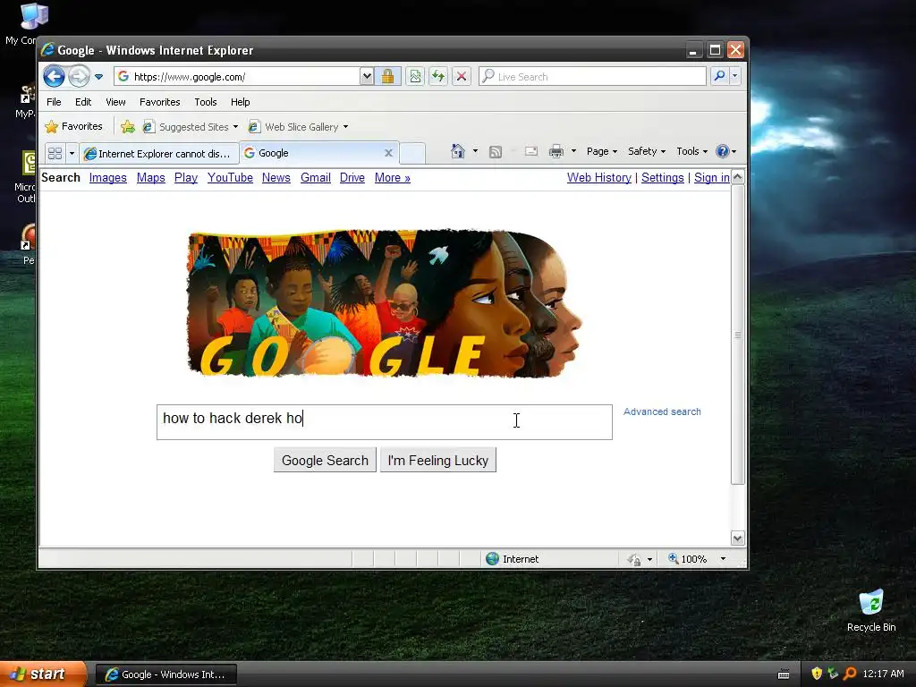Close the Google tab
916x687 pixels.
click(x=388, y=153)
